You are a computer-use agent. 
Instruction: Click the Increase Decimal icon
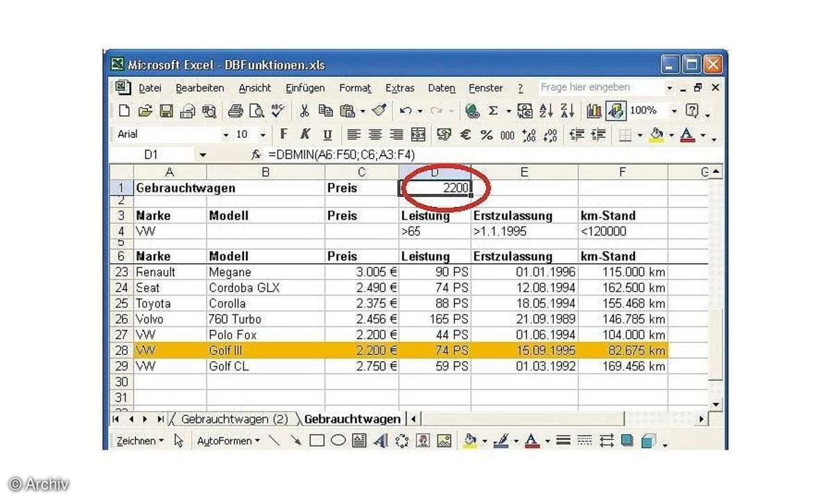point(530,134)
